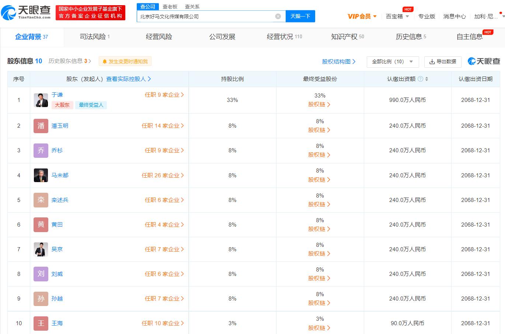Click the 大股东 tag under 于谦
This screenshot has height=334, width=505.
[x=62, y=105]
